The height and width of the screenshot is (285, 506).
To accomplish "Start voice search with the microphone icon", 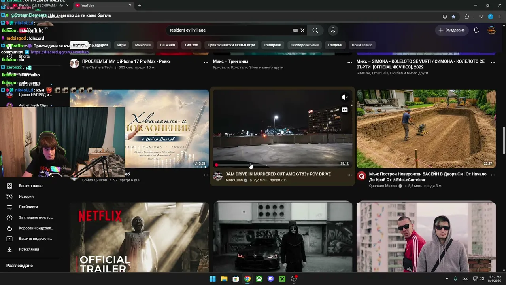I will click(x=333, y=30).
